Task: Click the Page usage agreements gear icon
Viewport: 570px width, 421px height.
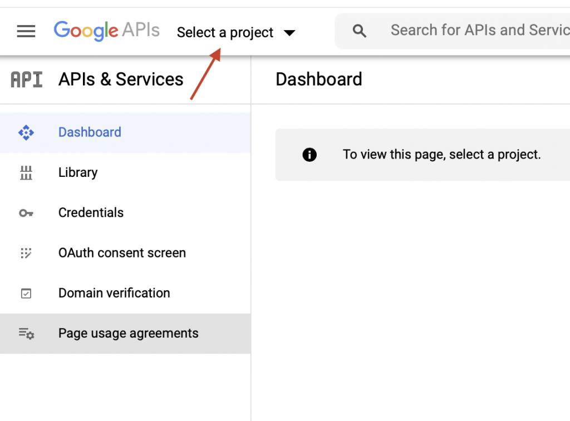Action: [x=27, y=333]
